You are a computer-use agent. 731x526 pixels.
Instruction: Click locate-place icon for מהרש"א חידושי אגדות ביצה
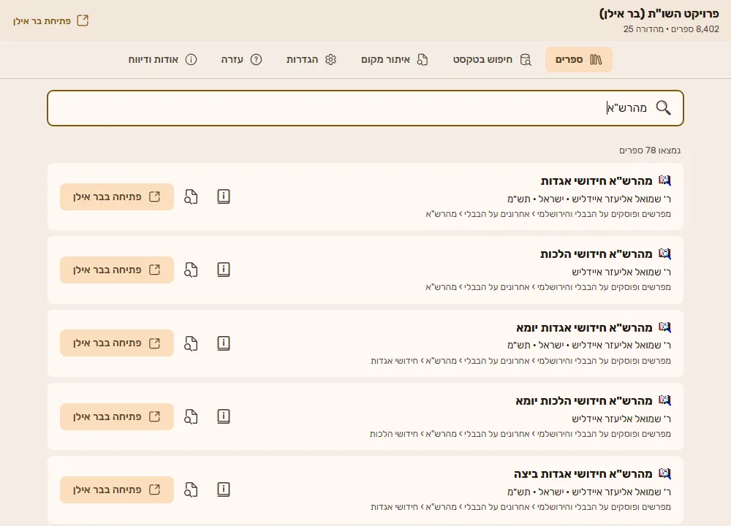click(x=191, y=489)
